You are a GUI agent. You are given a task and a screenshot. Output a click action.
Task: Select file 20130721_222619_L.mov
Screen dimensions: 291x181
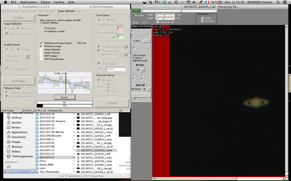pyautogui.click(x=96, y=157)
